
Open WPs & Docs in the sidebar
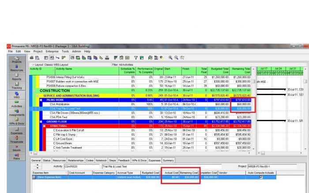coord(17,121)
